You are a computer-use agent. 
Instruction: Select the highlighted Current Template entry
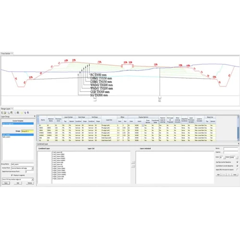(18, 123)
